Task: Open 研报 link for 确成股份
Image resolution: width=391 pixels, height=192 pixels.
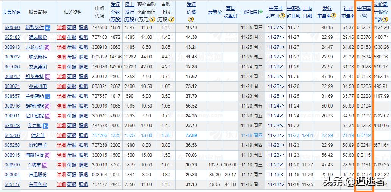Action: (72, 37)
